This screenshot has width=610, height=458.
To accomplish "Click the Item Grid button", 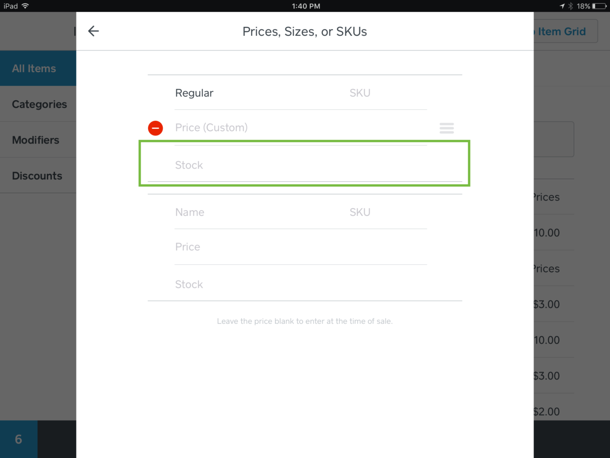I will (x=565, y=32).
